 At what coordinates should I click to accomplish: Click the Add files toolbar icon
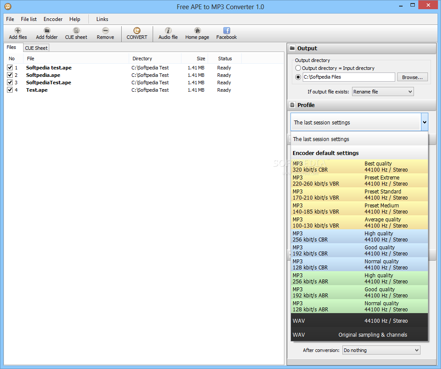pyautogui.click(x=18, y=31)
